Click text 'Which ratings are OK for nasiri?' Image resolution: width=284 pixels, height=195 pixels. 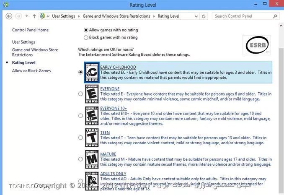click(x=106, y=49)
